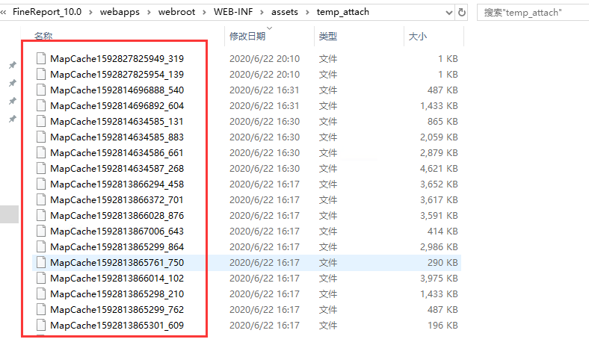Viewport: 589px width, 348px height.
Task: Click file name MapCache1592827825949_319
Action: (117, 58)
